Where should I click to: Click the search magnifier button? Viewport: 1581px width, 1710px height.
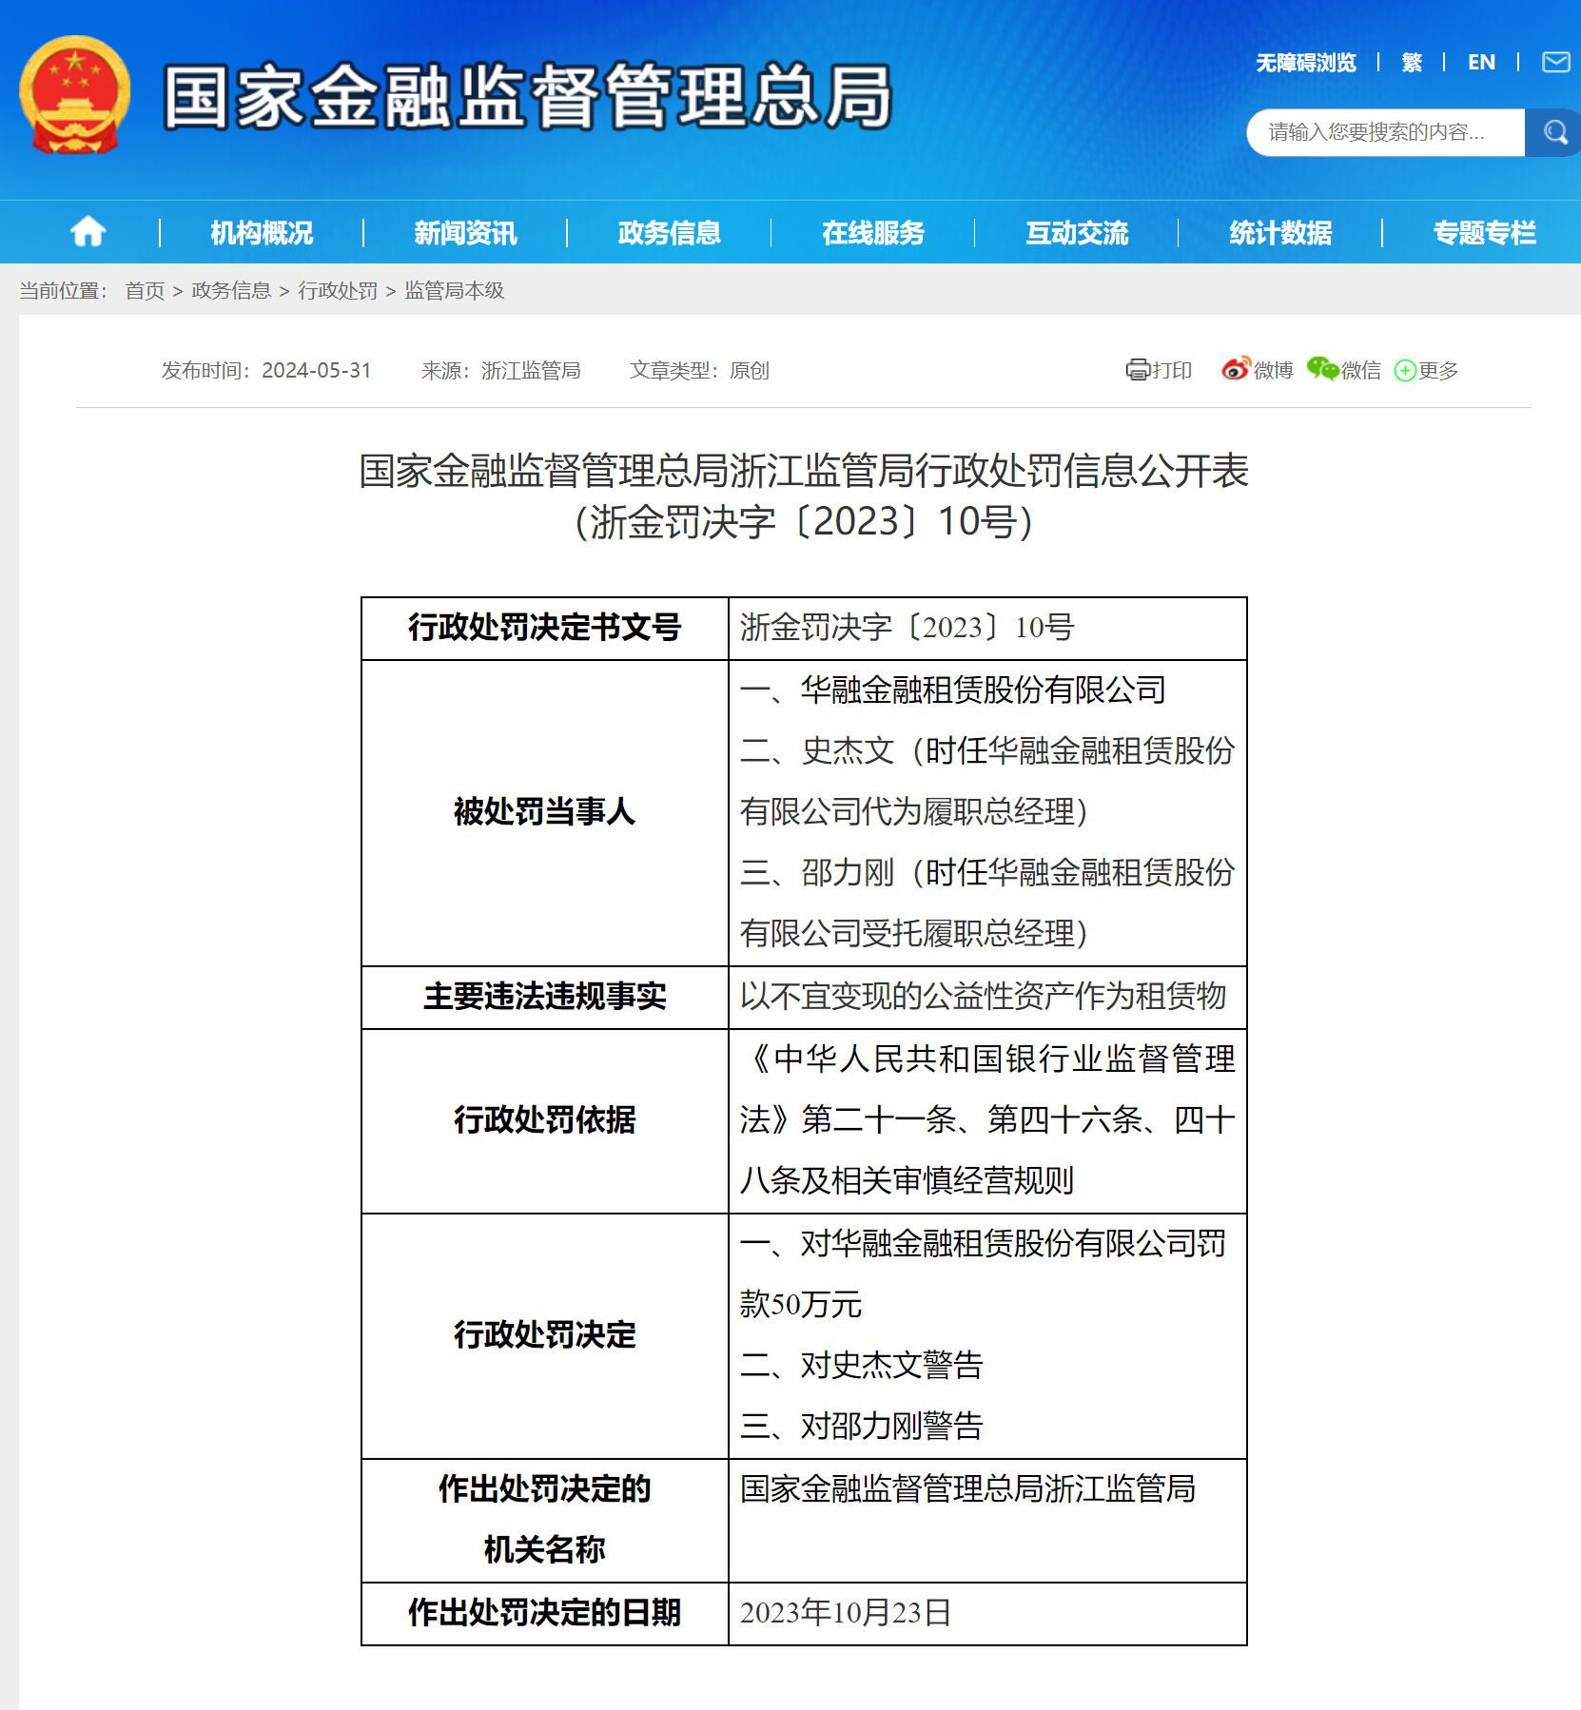(x=1554, y=132)
